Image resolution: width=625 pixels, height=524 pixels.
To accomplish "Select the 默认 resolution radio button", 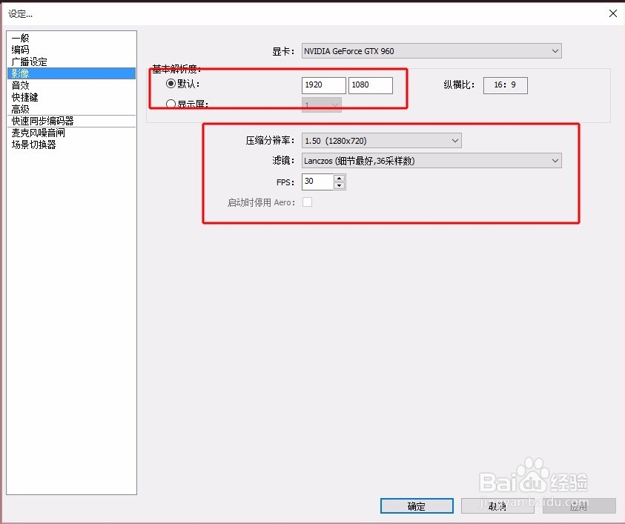I will (170, 84).
